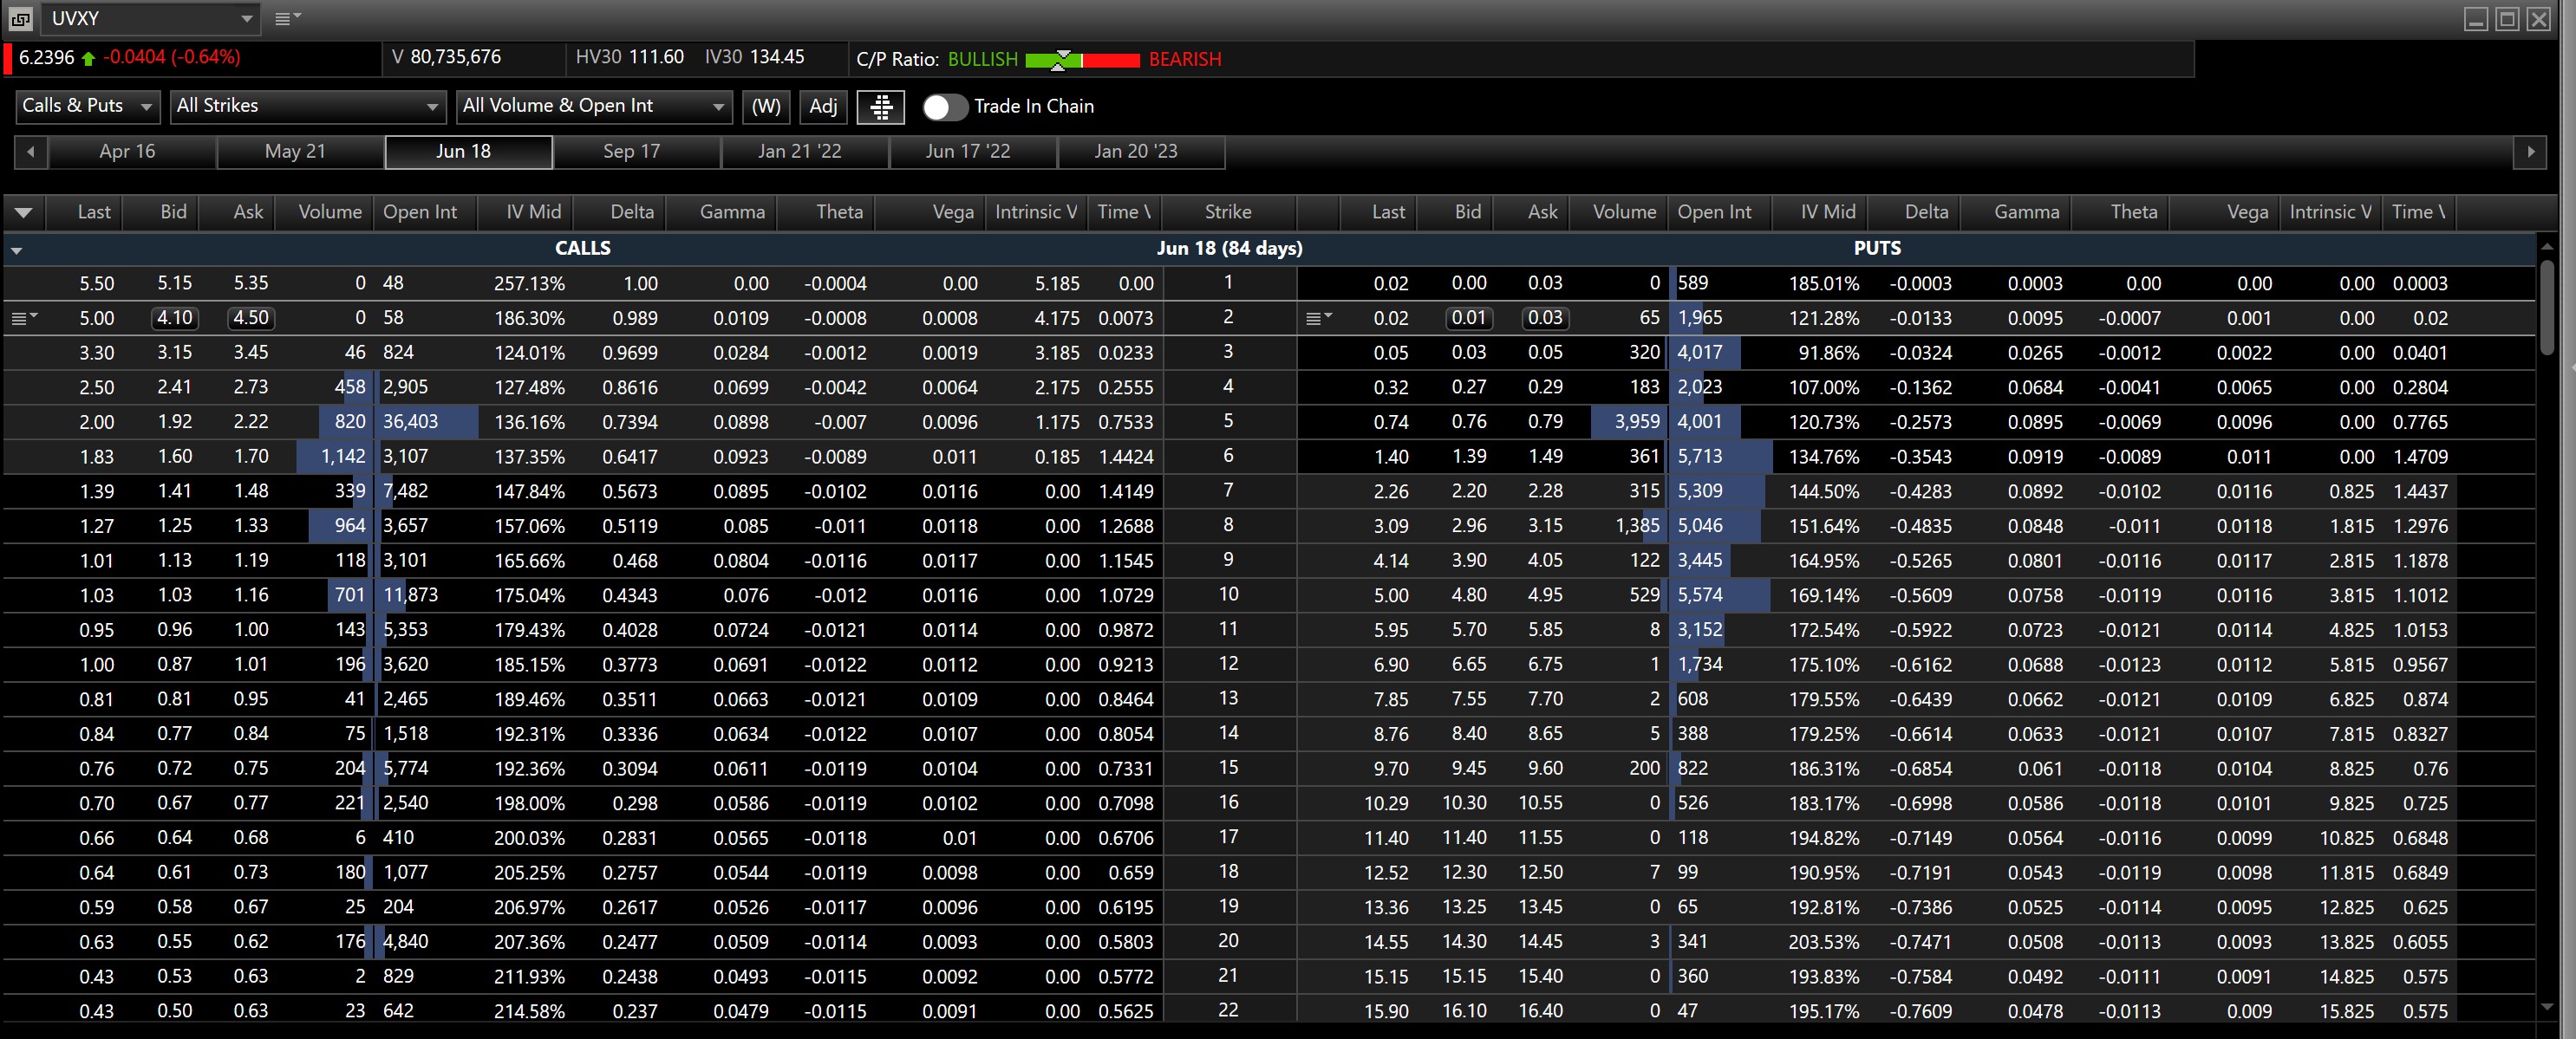Viewport: 2576px width, 1039px height.
Task: Open the Calls & Puts dropdown
Action: 88,106
